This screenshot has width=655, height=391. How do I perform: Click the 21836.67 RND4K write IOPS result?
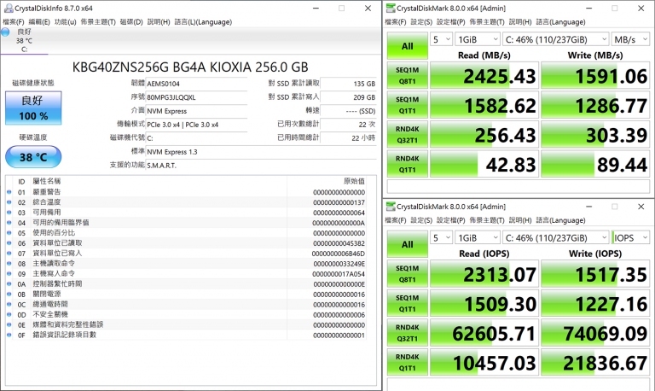click(595, 362)
